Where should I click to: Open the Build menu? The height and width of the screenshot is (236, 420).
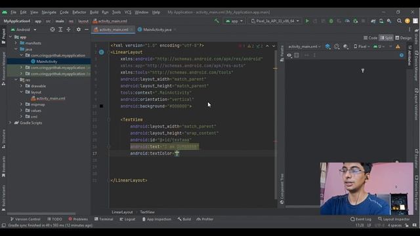click(x=94, y=12)
